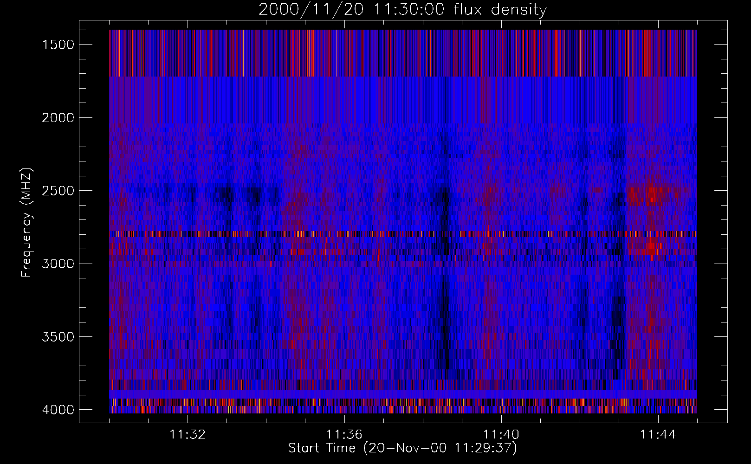751x464 pixels.
Task: Click the 'Start Time (20-Nov-00 11:29:37)' axis label
Action: 402,448
